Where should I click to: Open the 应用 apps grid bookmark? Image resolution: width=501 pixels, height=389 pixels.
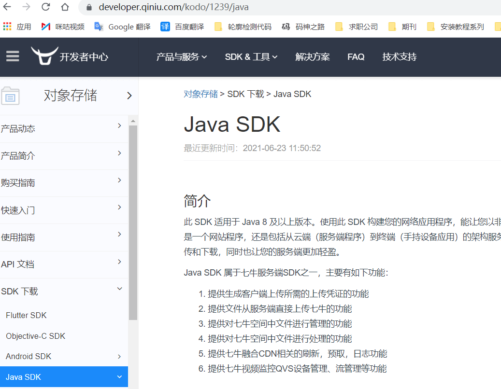pyautogui.click(x=17, y=27)
